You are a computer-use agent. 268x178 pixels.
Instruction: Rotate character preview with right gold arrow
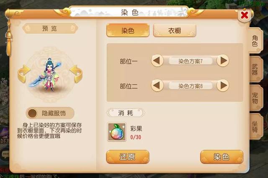tap(76, 74)
